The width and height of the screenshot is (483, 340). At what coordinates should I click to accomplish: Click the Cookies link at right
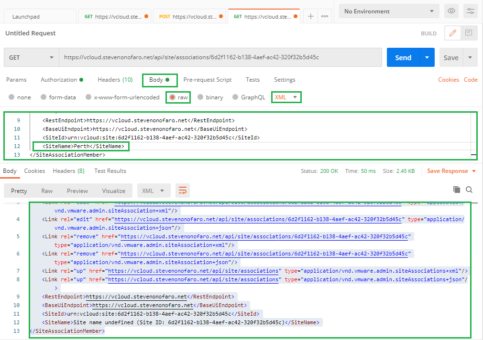[x=448, y=80]
